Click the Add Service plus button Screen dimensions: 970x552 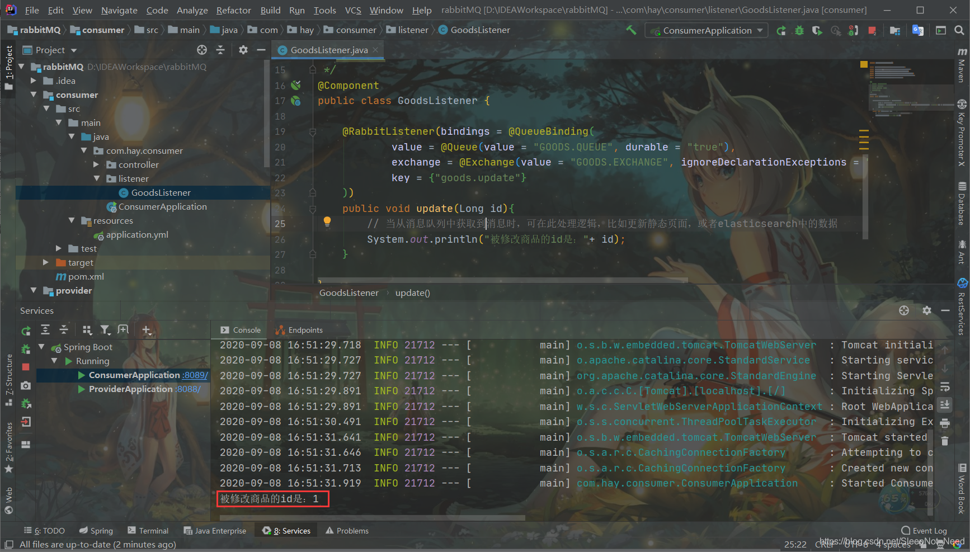click(146, 330)
